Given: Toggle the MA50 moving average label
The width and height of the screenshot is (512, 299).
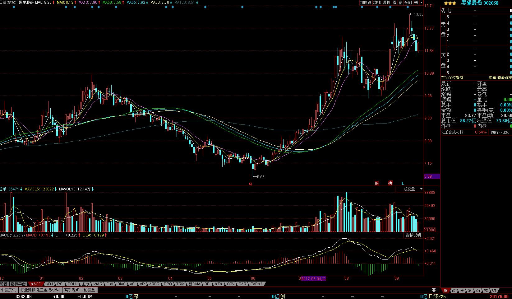Looking at the screenshot, I should tap(113, 2).
